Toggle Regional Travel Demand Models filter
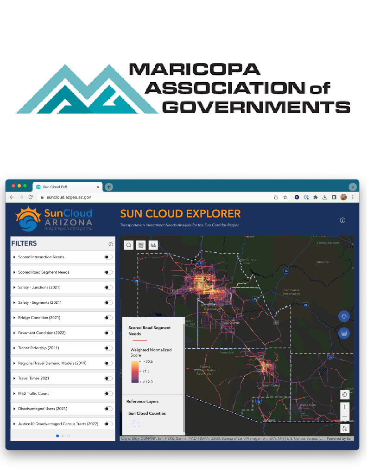 pyautogui.click(x=108, y=363)
